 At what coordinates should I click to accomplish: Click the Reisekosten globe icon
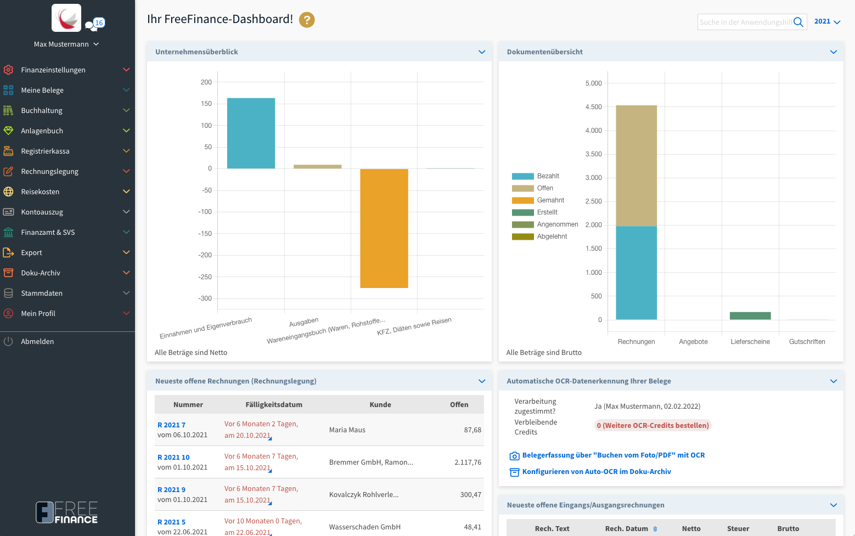coord(8,191)
